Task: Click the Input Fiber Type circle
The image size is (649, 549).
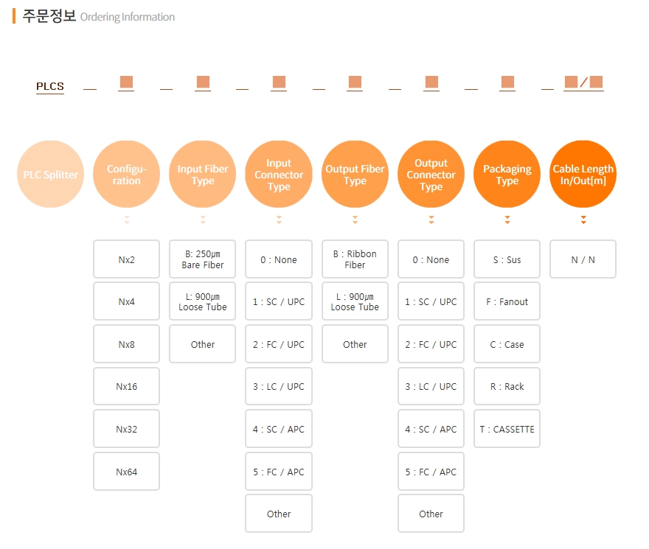Action: point(203,175)
